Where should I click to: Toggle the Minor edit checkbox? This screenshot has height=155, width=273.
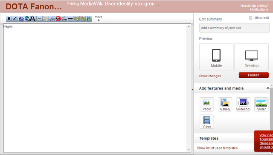[x=250, y=18]
